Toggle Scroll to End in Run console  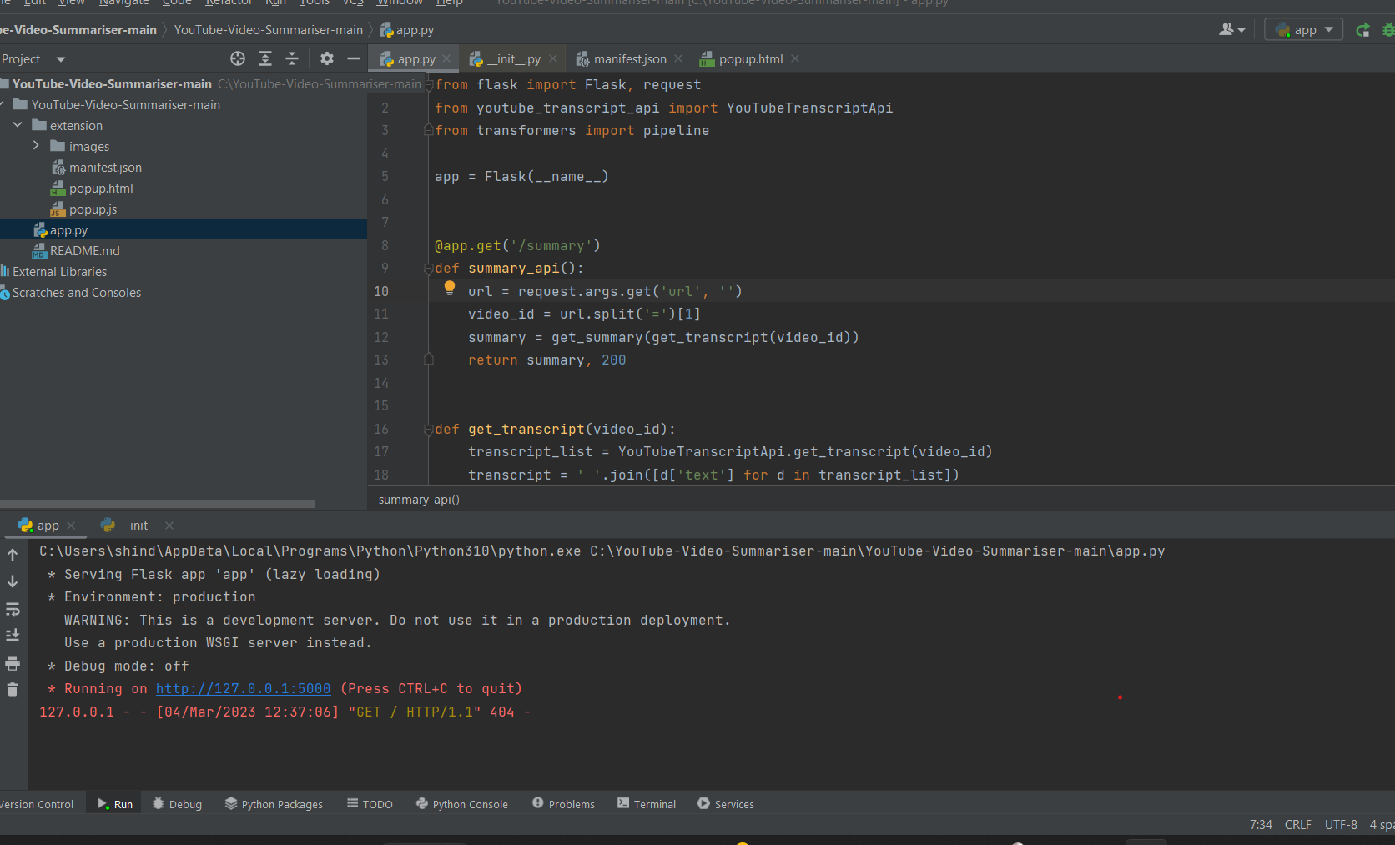[13, 635]
